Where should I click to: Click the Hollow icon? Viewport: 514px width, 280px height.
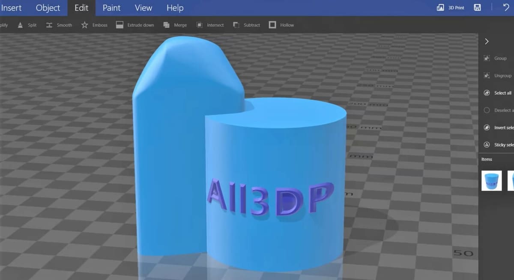(x=272, y=25)
